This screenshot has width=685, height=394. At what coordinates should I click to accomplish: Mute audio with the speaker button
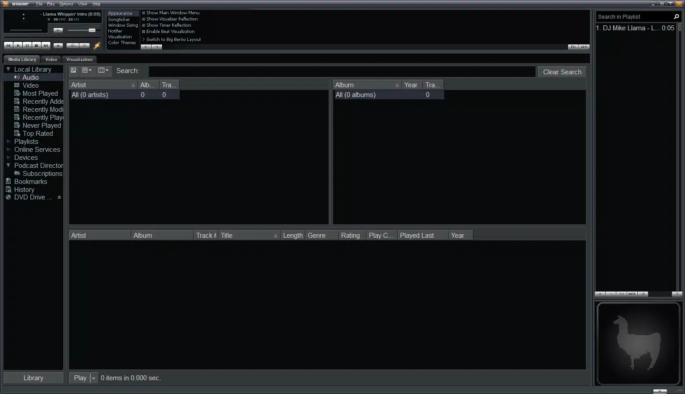click(x=58, y=30)
